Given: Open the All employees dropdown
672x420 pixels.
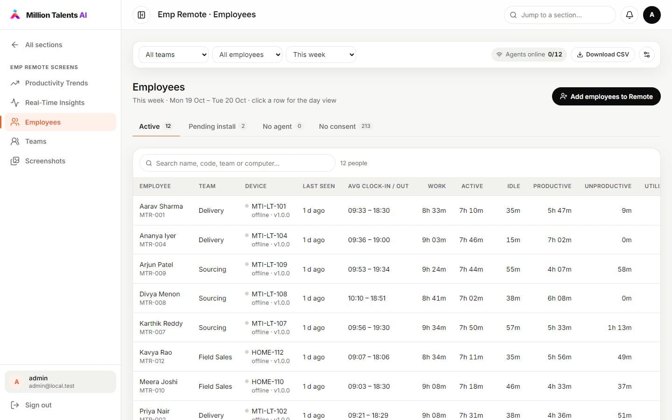Looking at the screenshot, I should (x=247, y=55).
